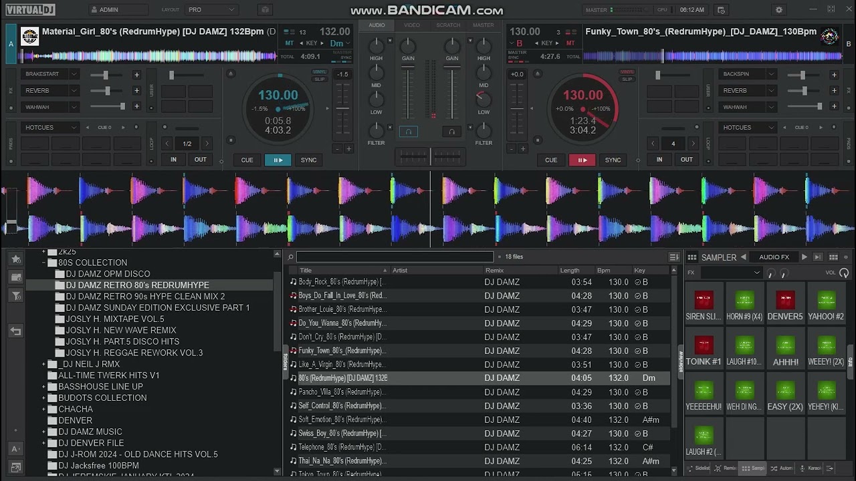The image size is (856, 481).
Task: Switch to the VIDEO mixer tab
Action: (412, 25)
